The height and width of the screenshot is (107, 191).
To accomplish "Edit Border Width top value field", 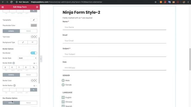I will pyautogui.click(x=6, y=67).
